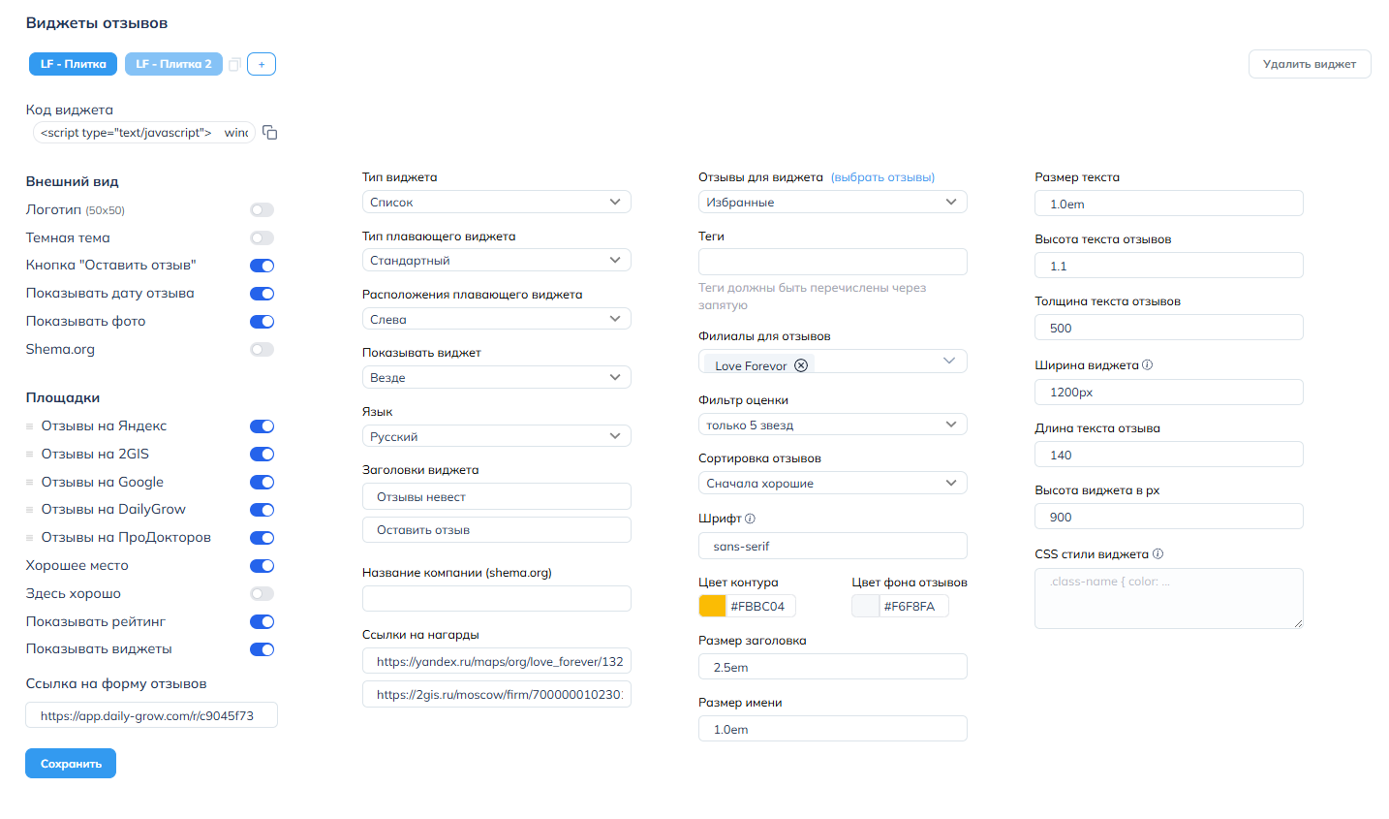Enable the Темная тема toggle
The image size is (1389, 819).
point(262,238)
